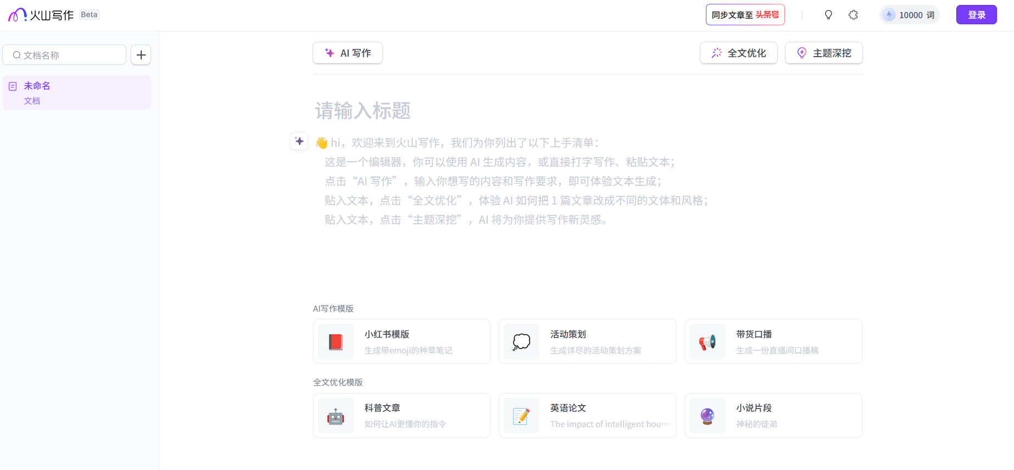This screenshot has height=470, width=1014.
Task: Click the Beta label next to logo
Action: tap(89, 15)
